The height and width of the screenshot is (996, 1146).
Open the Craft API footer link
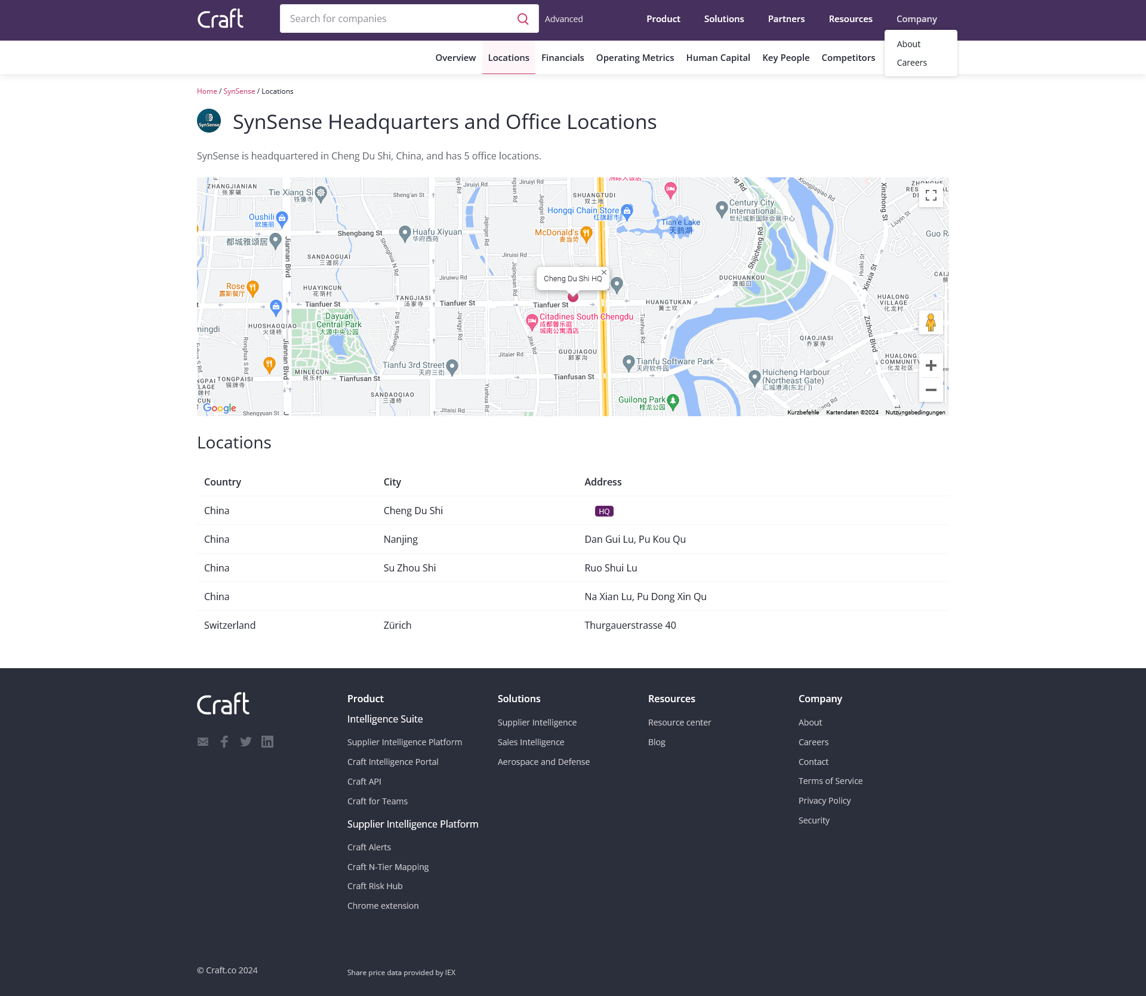[364, 782]
